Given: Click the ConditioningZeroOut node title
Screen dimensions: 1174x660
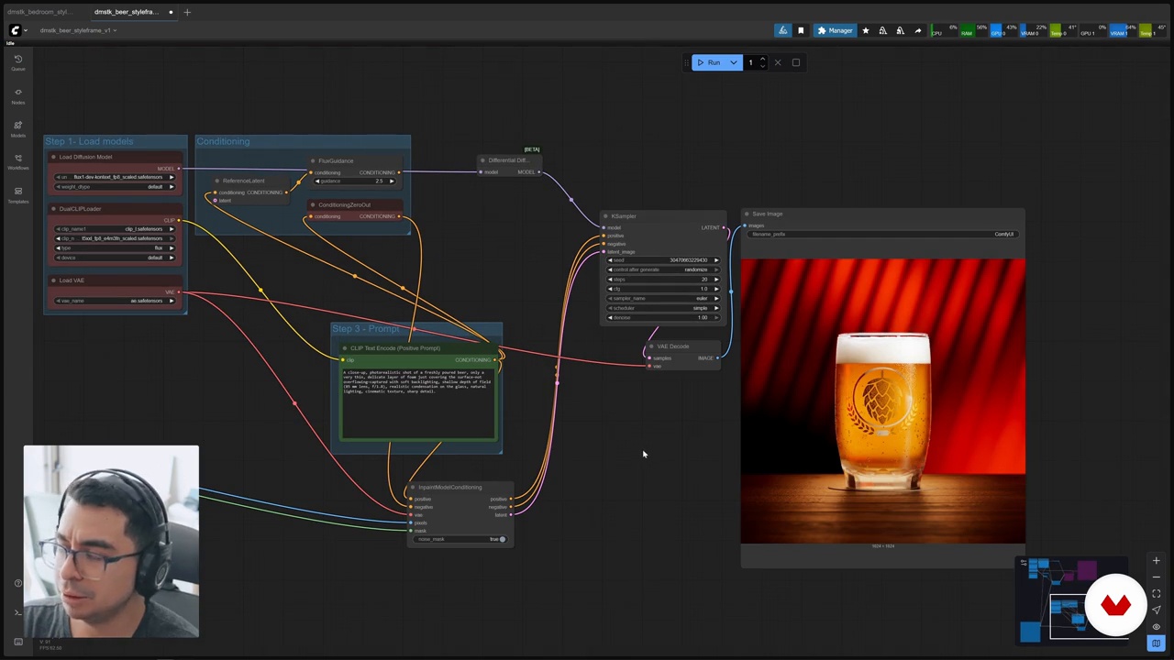Looking at the screenshot, I should pyautogui.click(x=345, y=205).
